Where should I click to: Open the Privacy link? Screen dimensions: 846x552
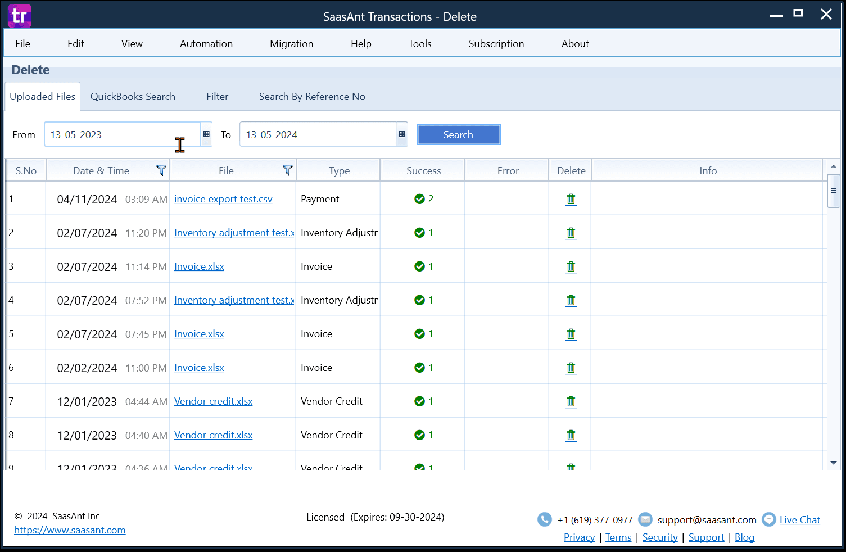pyautogui.click(x=579, y=537)
